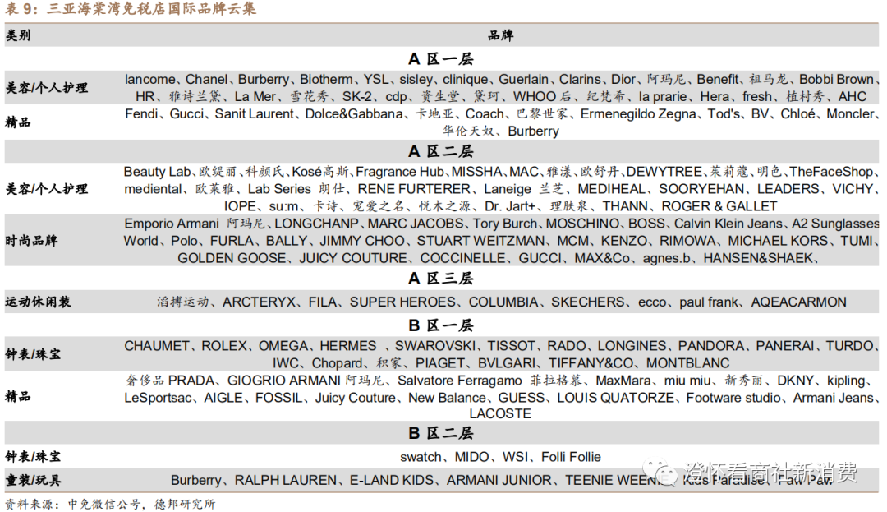887x512 pixels.
Task: Click the 'A 区三层' section heading
Action: 441,279
